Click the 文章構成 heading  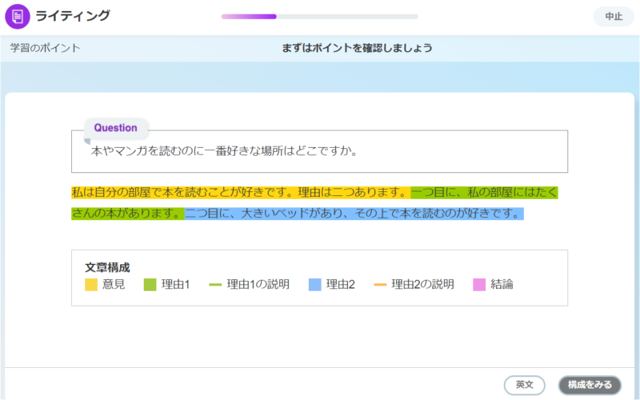pyautogui.click(x=107, y=267)
